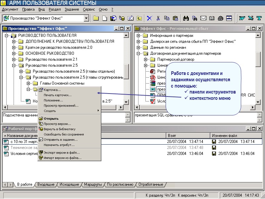Image resolution: width=265 pixels, height=199 pixels.
Task: Click the scissors Cut toolbar icon
Action: click(x=158, y=18)
